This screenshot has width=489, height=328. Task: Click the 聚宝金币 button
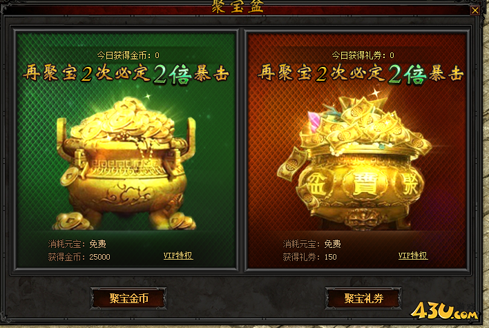tap(128, 298)
